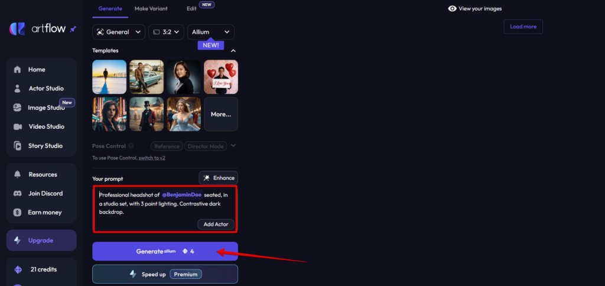Open the 3:2 aspect ratio dropdown
Image resolution: width=605 pixels, height=286 pixels.
[166, 32]
